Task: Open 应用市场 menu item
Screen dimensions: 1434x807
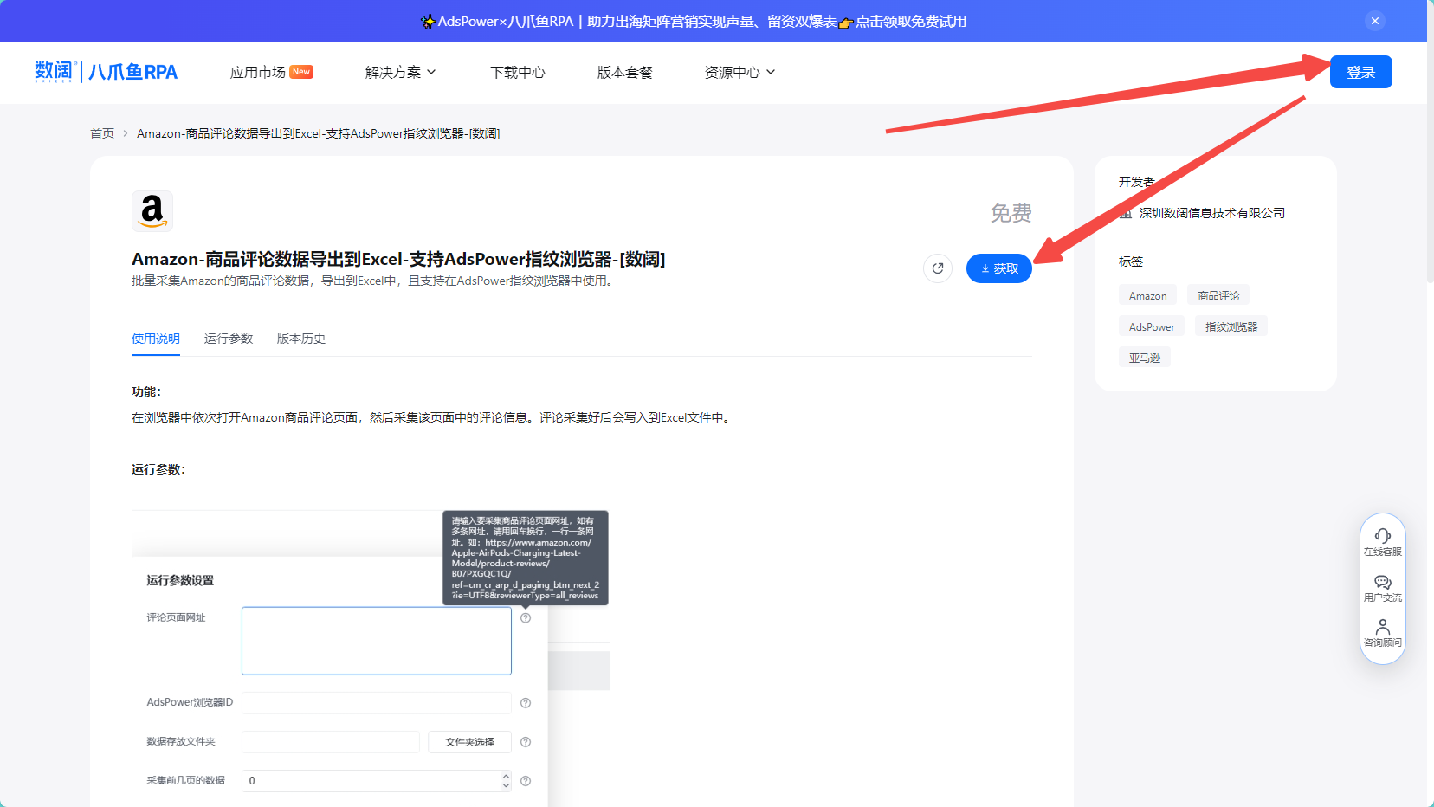Action: coord(258,72)
